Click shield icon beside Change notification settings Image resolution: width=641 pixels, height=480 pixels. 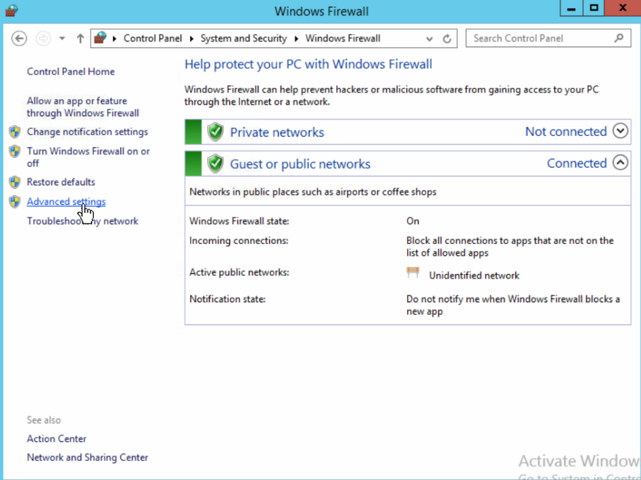point(15,132)
